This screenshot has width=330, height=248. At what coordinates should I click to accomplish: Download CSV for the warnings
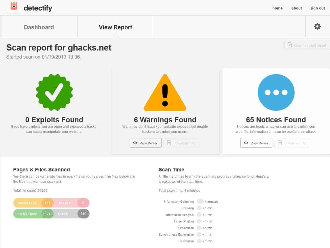pyautogui.click(x=181, y=143)
